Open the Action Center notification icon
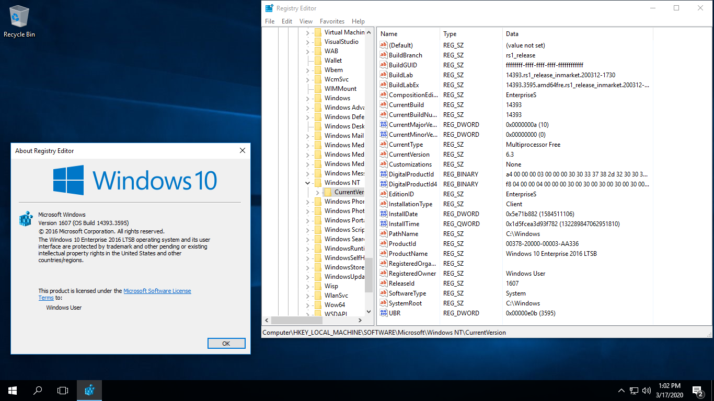Screen dimensions: 714x401 pyautogui.click(x=697, y=390)
